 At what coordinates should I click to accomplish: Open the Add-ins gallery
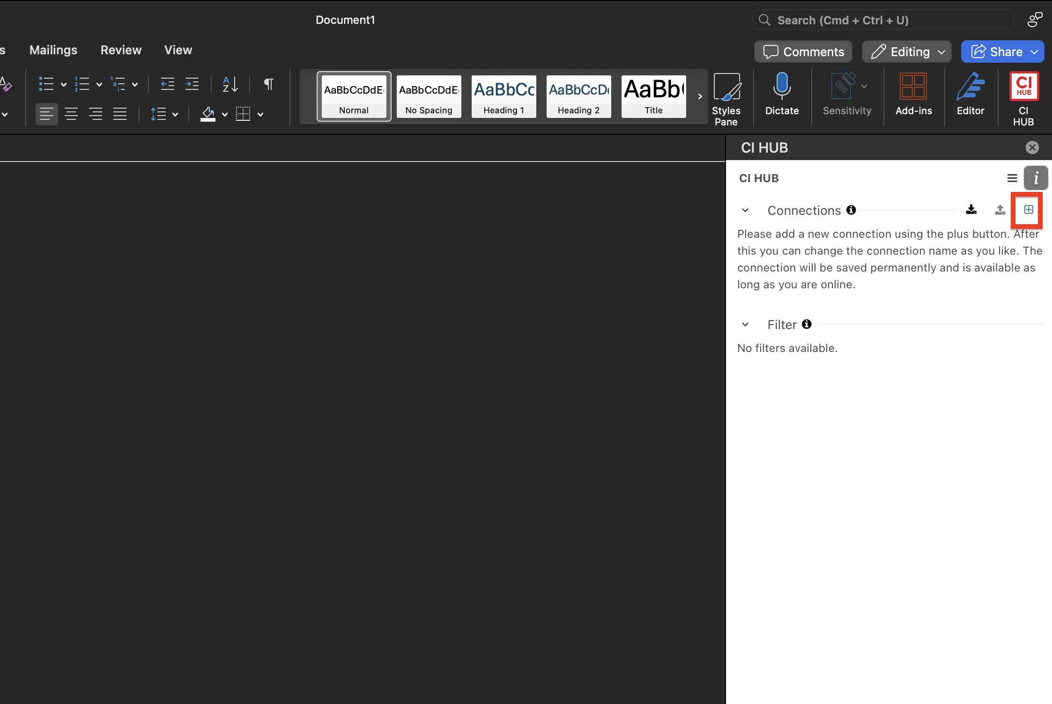pyautogui.click(x=913, y=94)
